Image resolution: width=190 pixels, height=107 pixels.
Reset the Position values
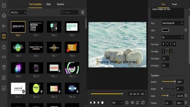186,103
